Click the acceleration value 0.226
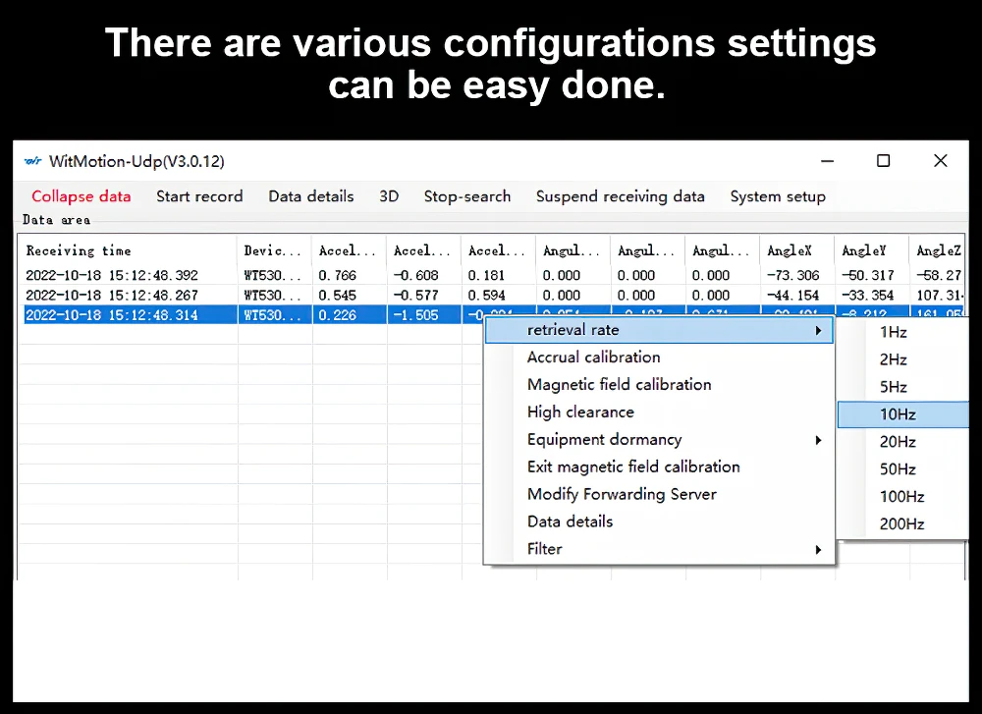The image size is (982, 714). coord(337,315)
